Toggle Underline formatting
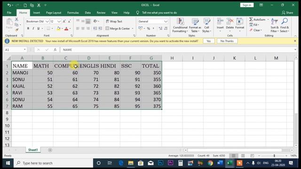Screen dimensions: 301x169 [x=39, y=28]
